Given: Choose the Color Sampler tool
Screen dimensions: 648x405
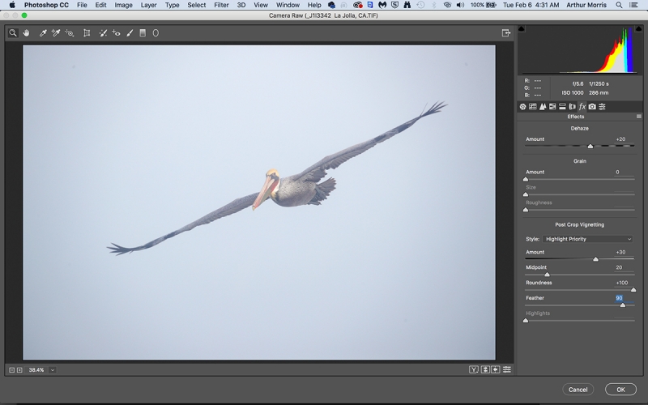Looking at the screenshot, I should point(56,33).
